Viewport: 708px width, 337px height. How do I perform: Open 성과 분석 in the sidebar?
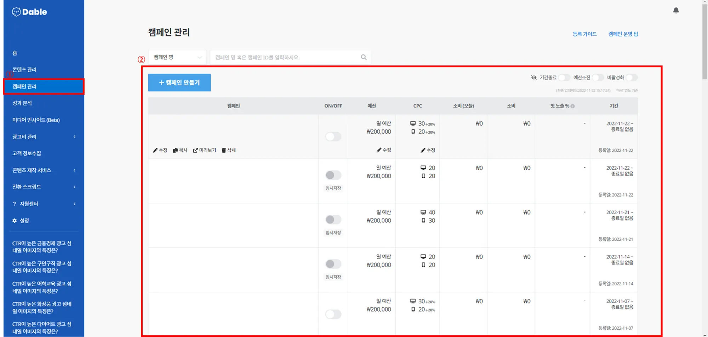(x=22, y=103)
